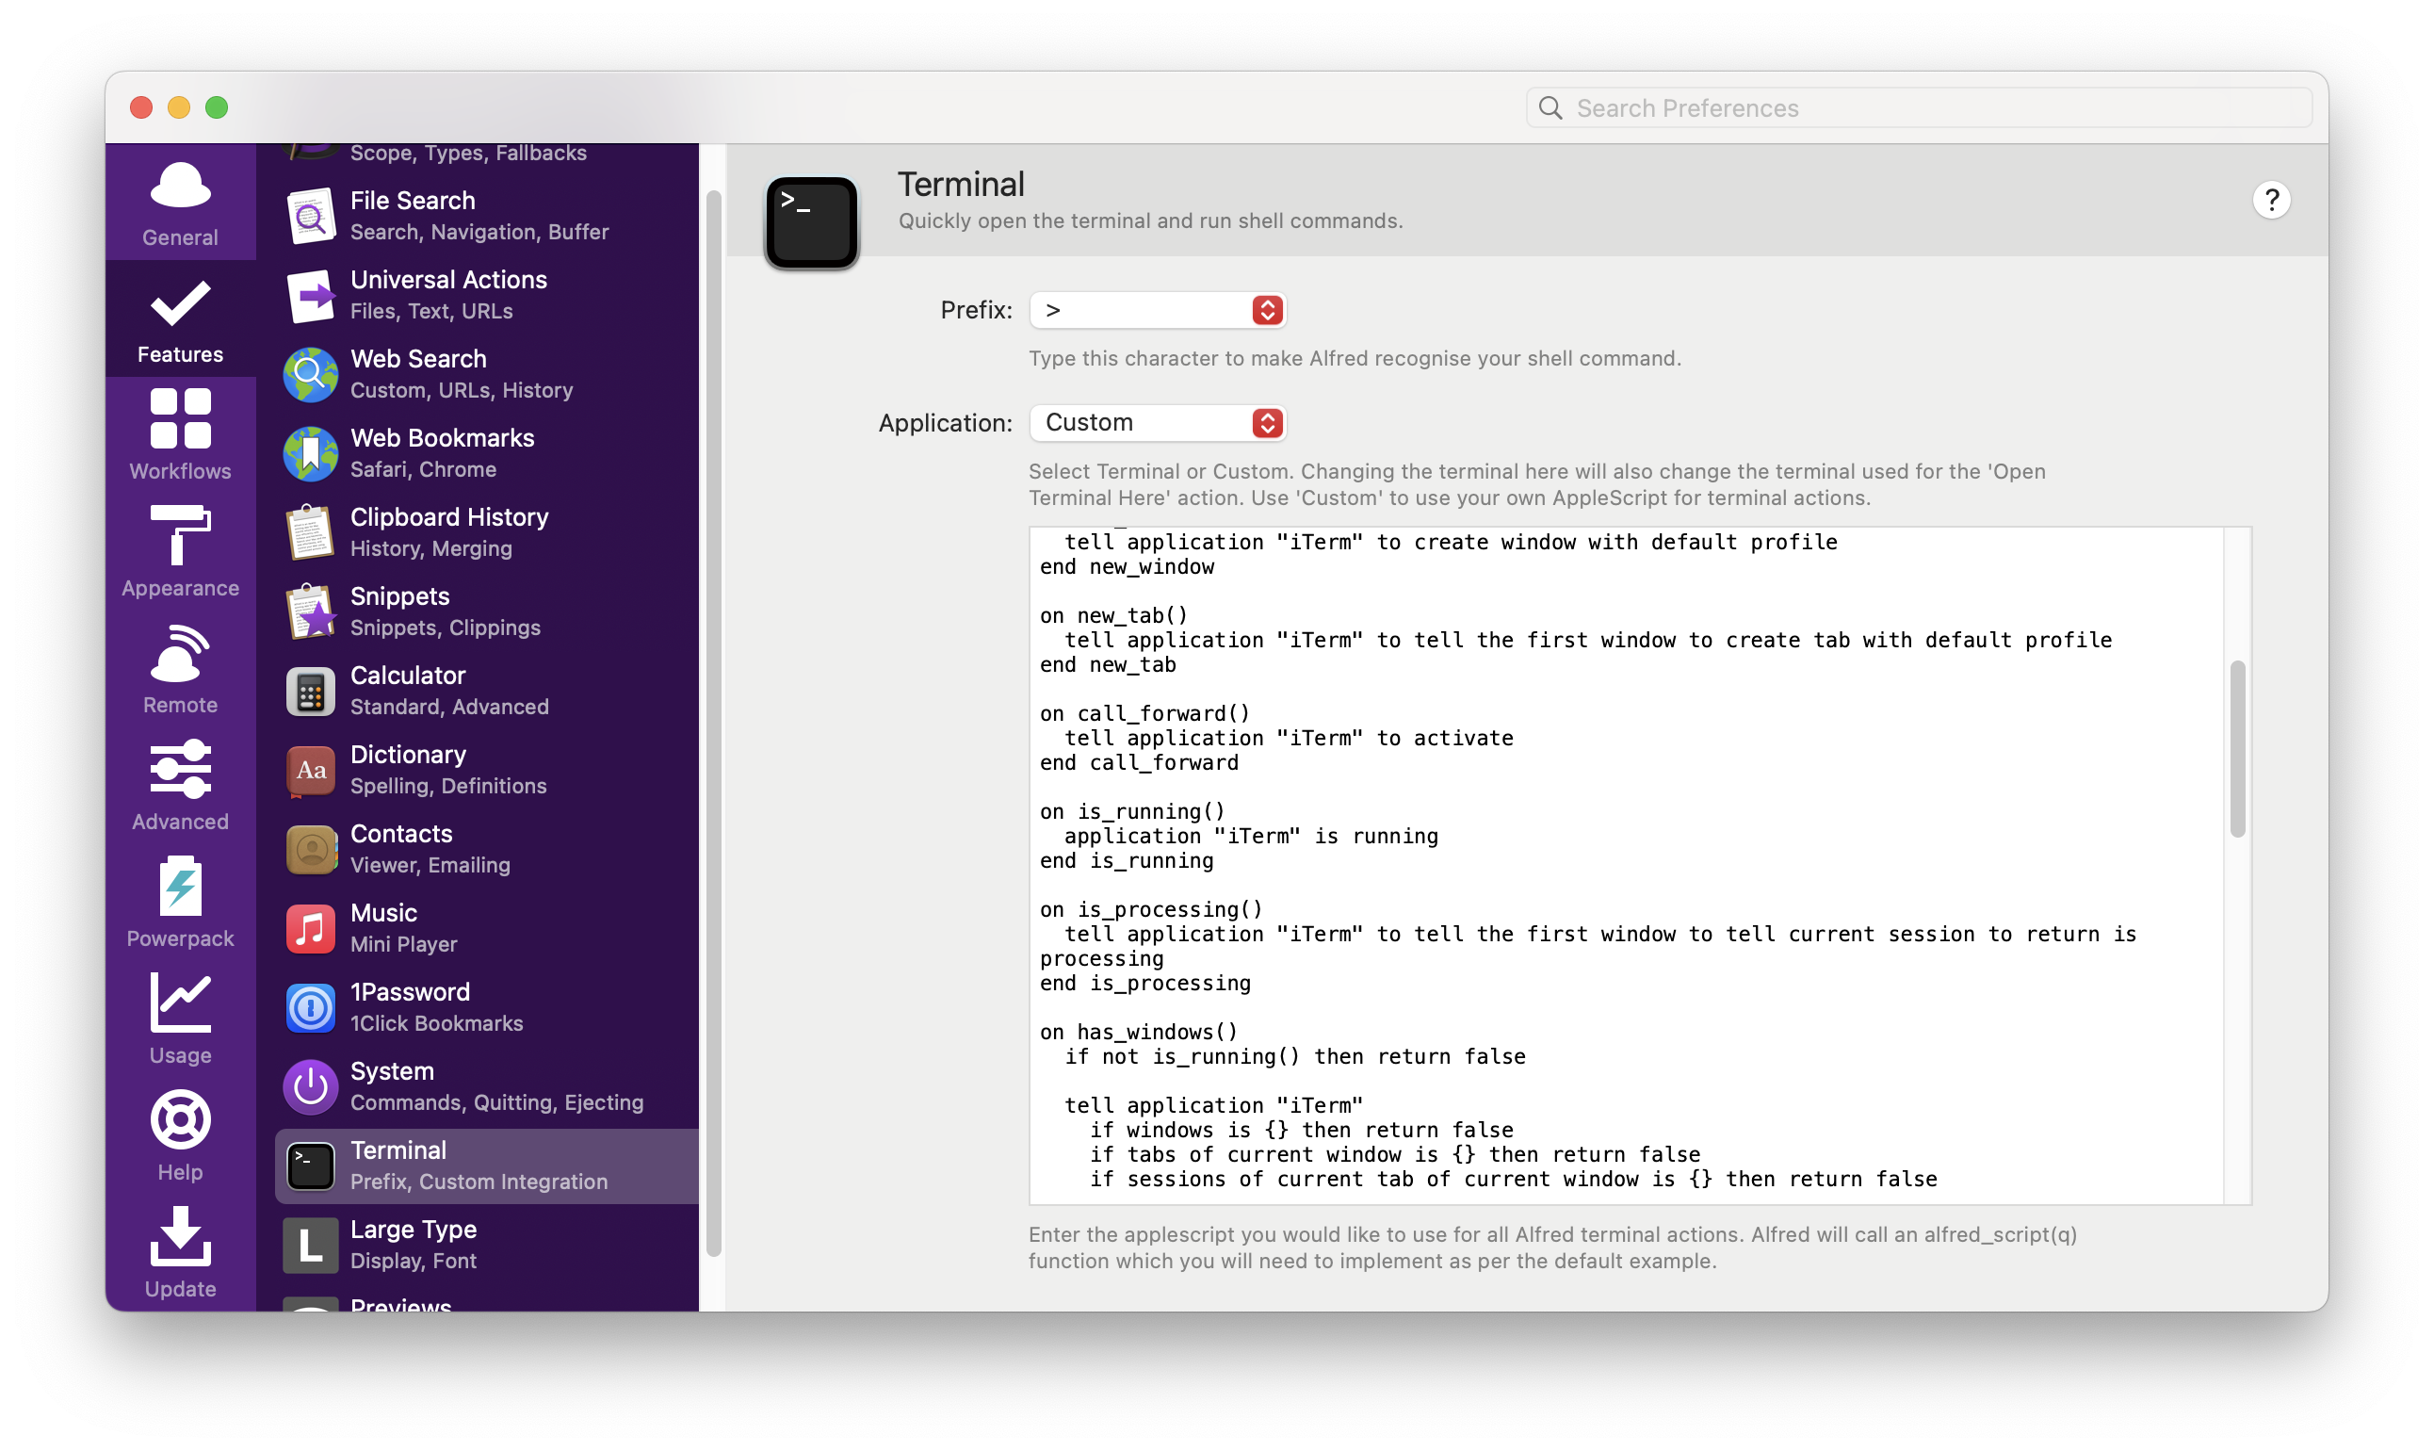Select the System Commands row label
This screenshot has width=2434, height=1451.
tap(496, 1086)
